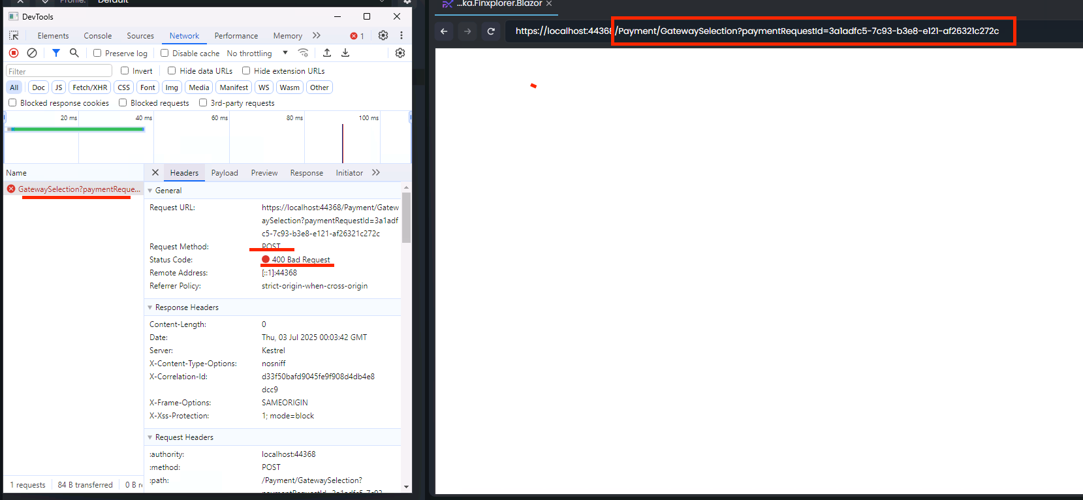Enable the Preserve log checkbox

97,54
